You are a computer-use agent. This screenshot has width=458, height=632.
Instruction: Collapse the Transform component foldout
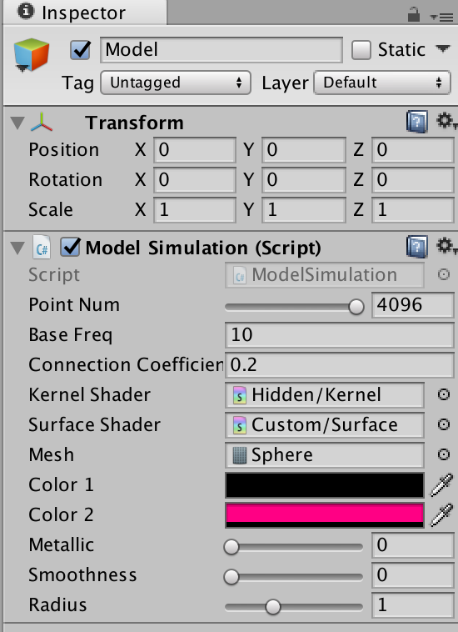[17, 123]
